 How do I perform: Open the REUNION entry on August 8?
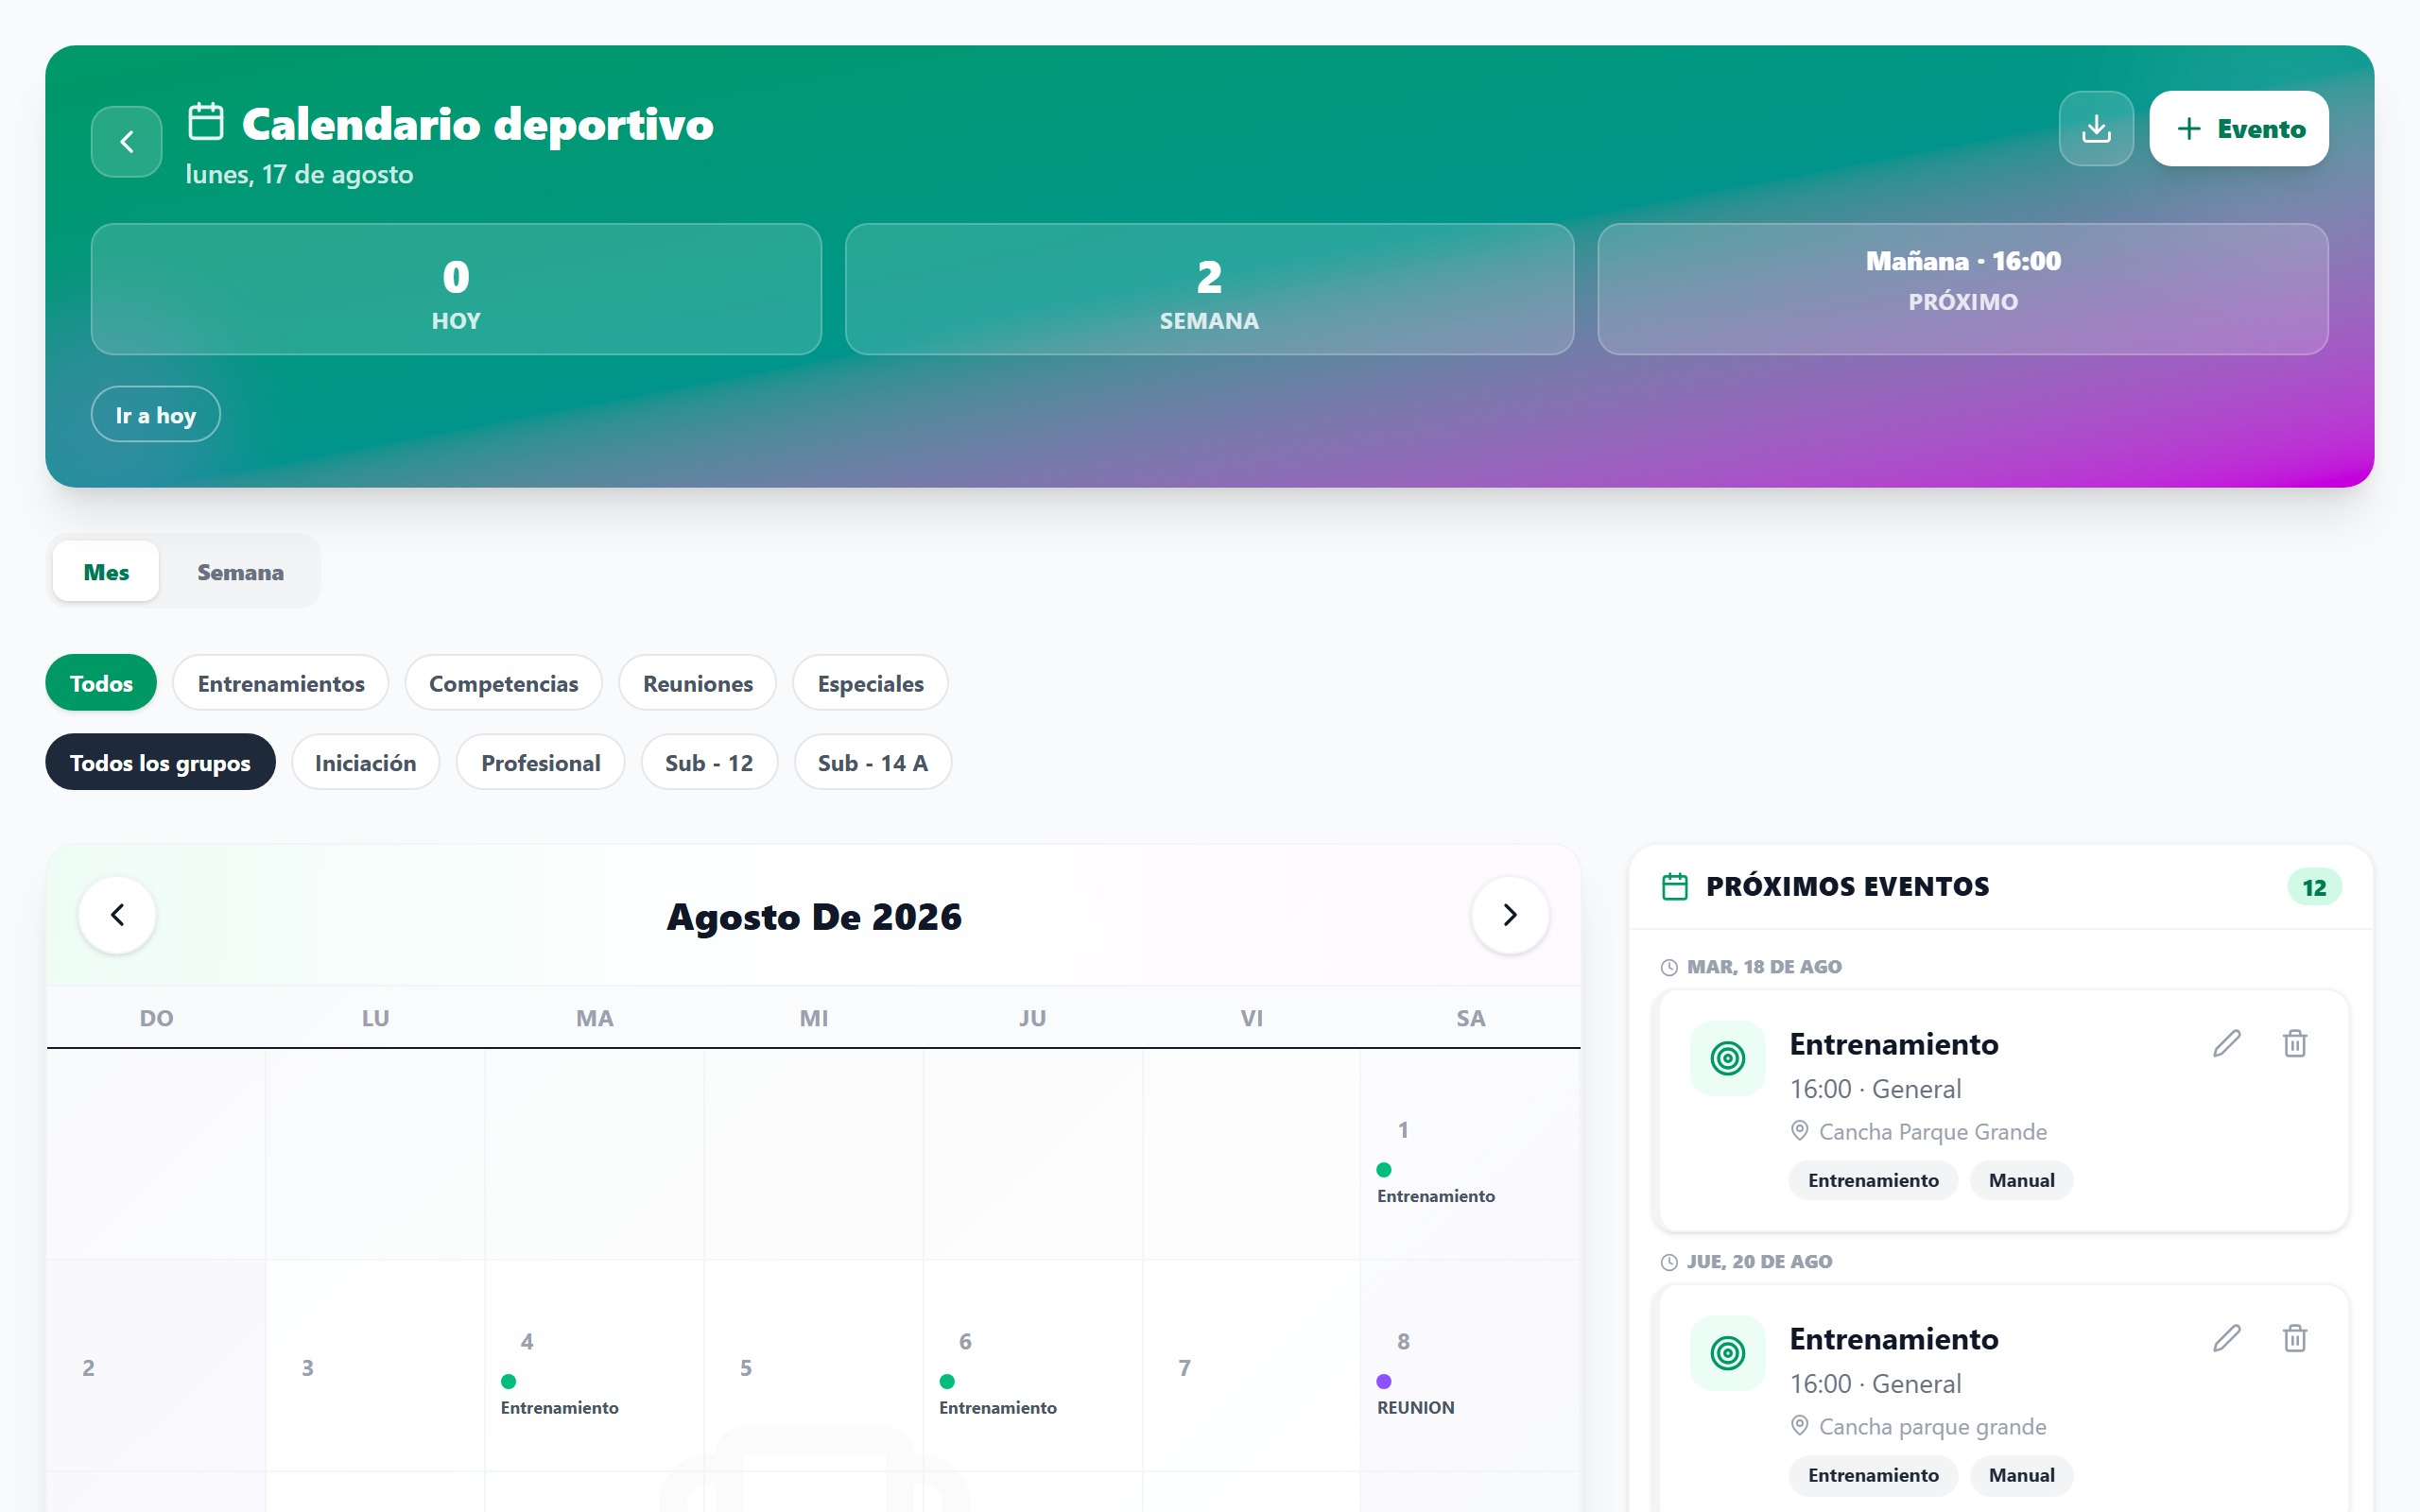(1416, 1407)
